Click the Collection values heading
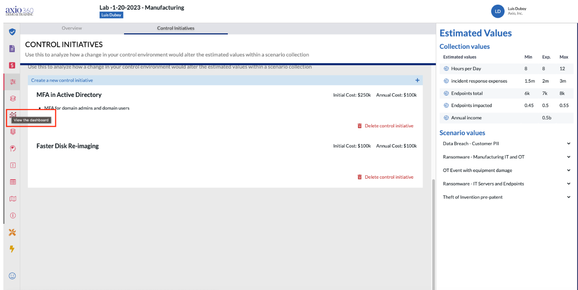The image size is (578, 290). (465, 46)
